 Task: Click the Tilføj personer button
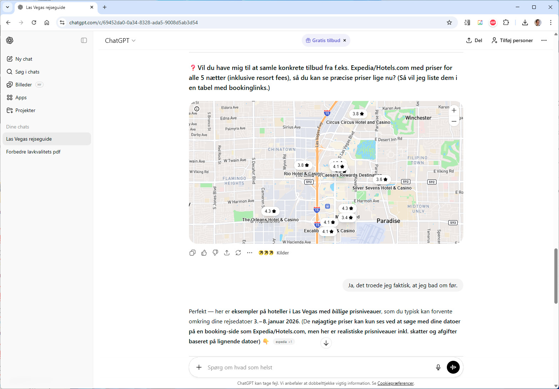click(x=512, y=40)
